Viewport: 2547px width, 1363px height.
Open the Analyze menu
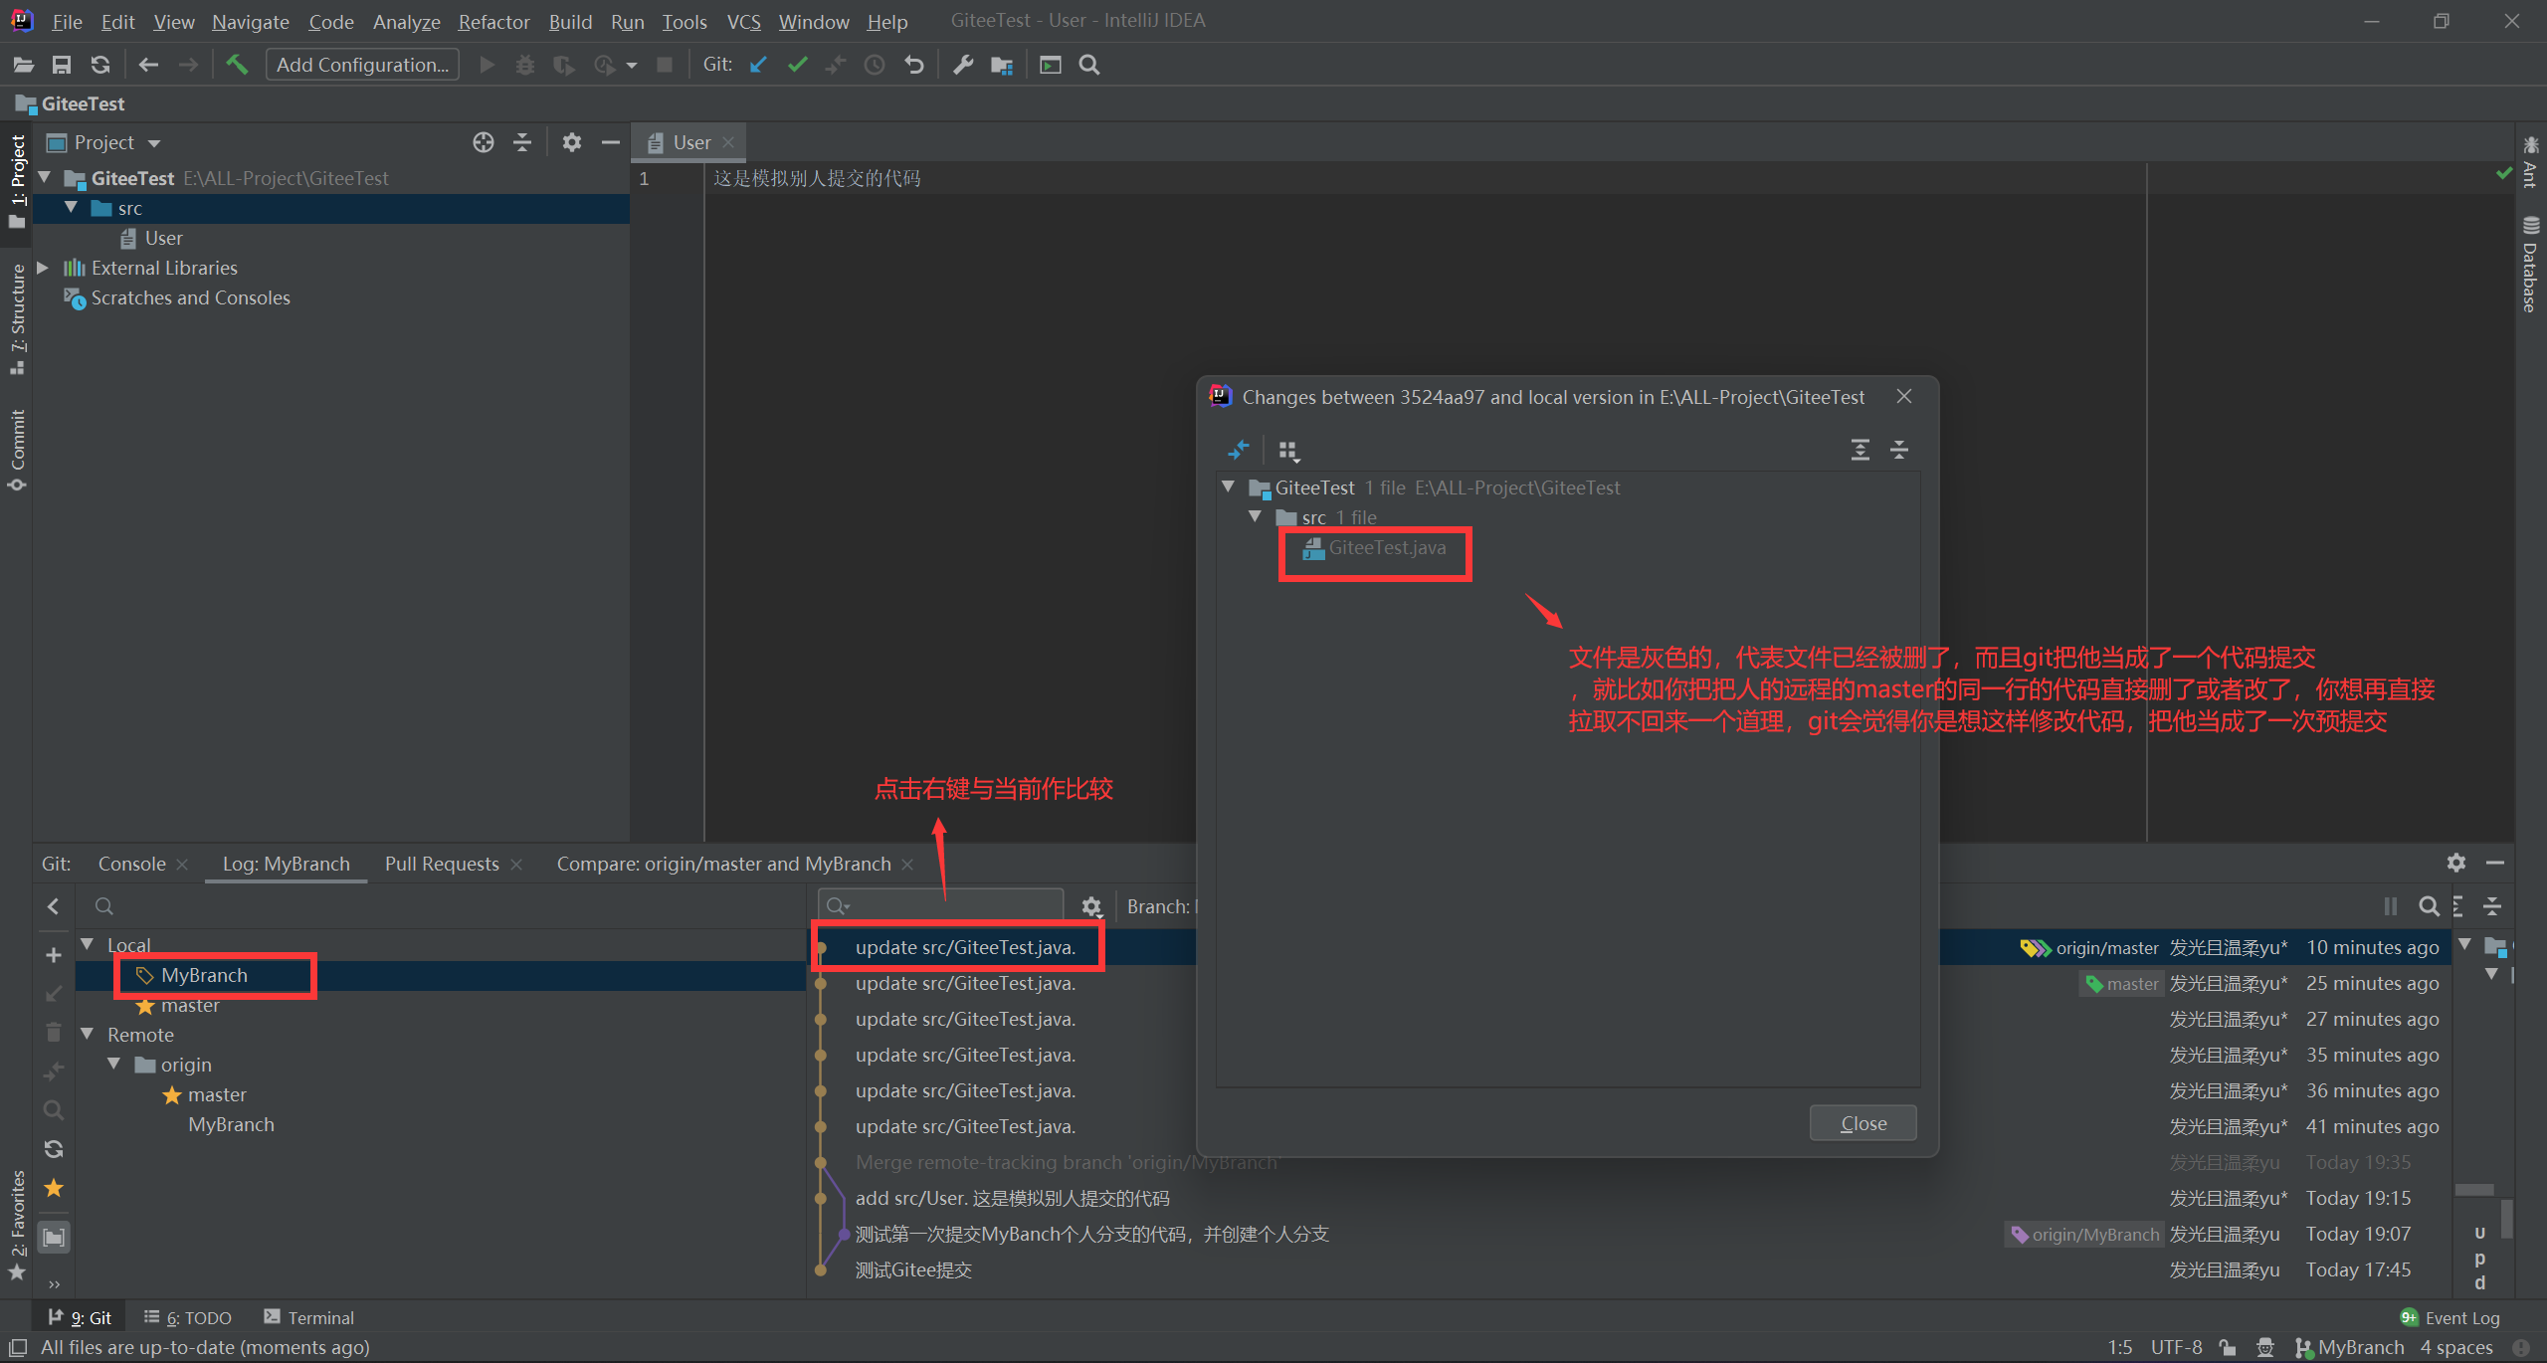[406, 21]
